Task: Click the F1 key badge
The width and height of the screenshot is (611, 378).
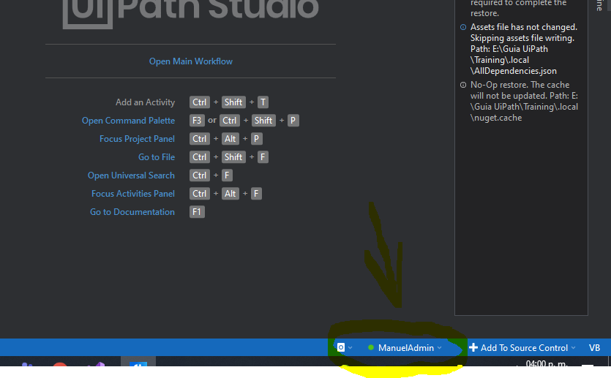Action: tap(197, 212)
